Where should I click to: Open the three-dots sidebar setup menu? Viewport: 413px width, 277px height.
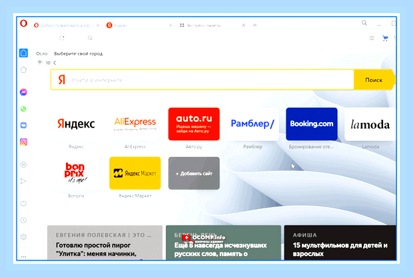coord(23,256)
